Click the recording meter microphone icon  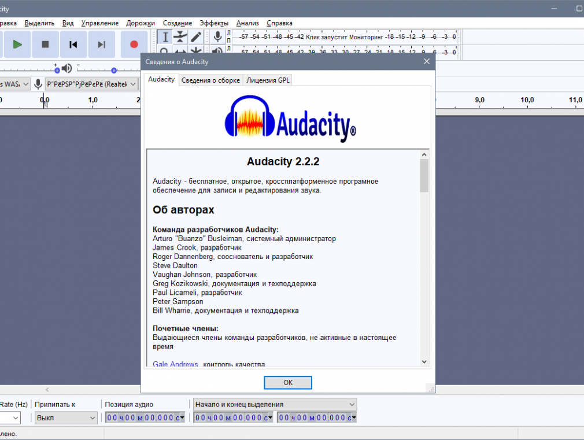tap(217, 36)
